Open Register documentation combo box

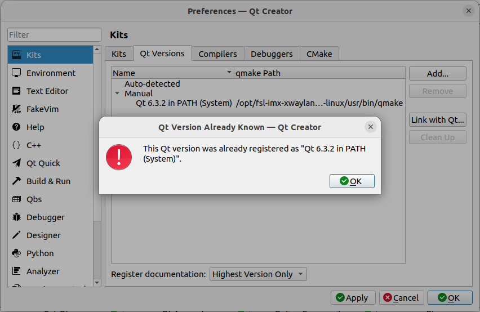(x=258, y=274)
